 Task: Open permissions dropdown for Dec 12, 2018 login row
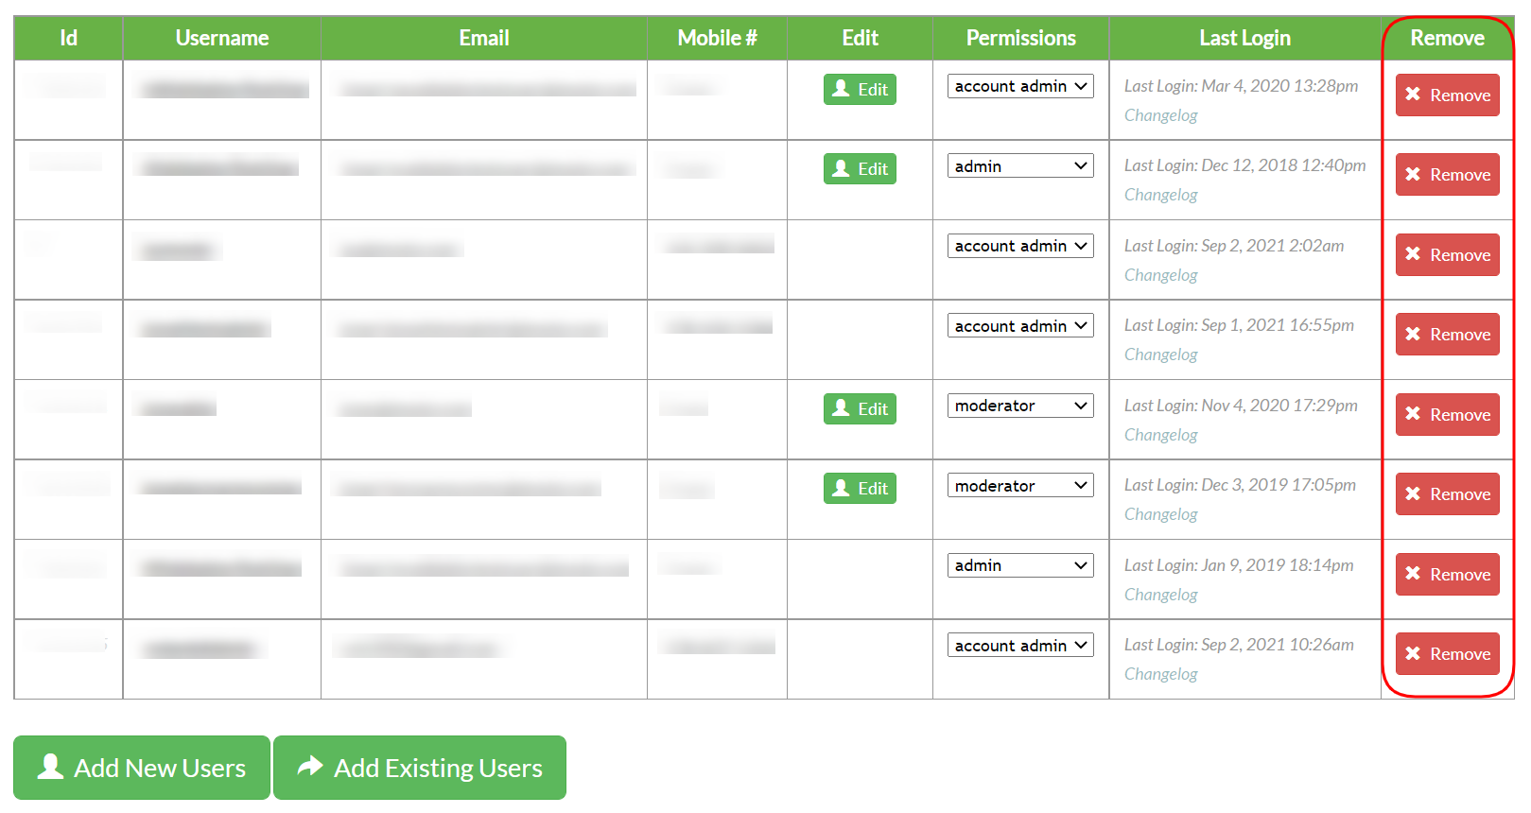pos(1020,166)
